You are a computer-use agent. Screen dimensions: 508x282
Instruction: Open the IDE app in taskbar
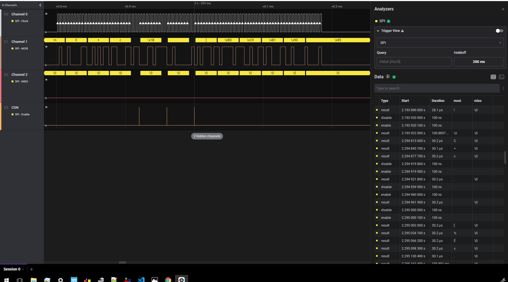click(74, 280)
